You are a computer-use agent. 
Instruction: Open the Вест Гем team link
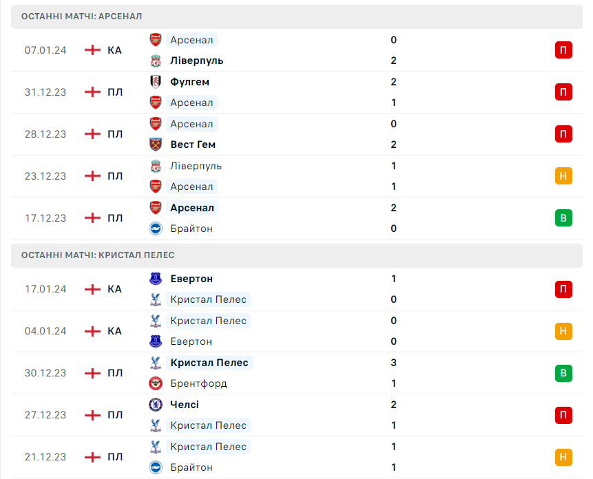(193, 145)
